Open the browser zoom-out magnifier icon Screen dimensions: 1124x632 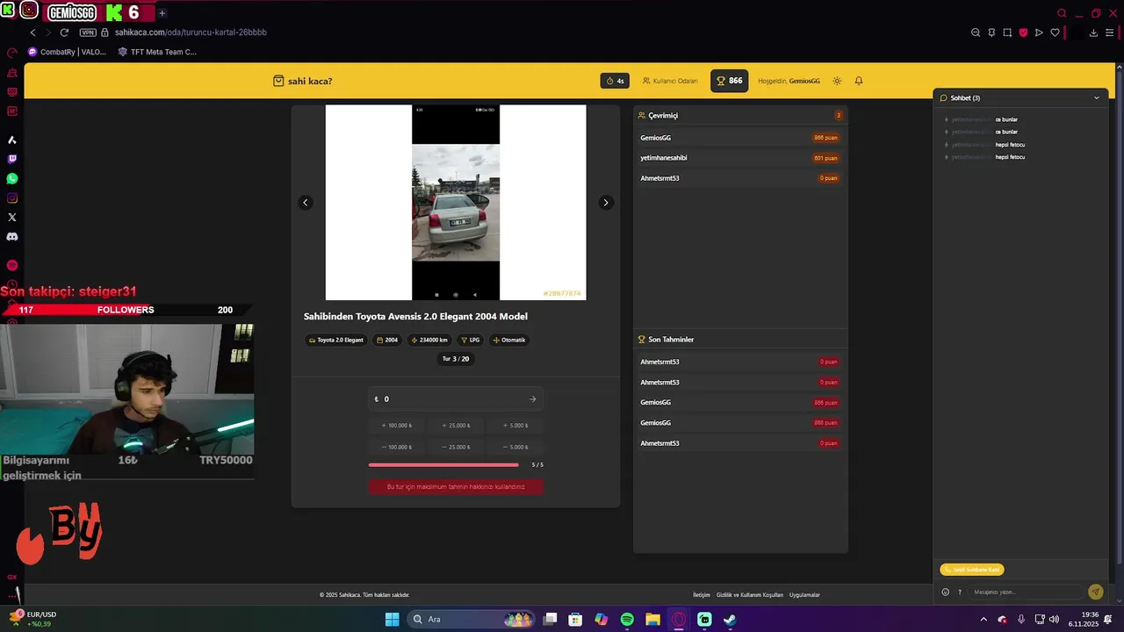(976, 32)
